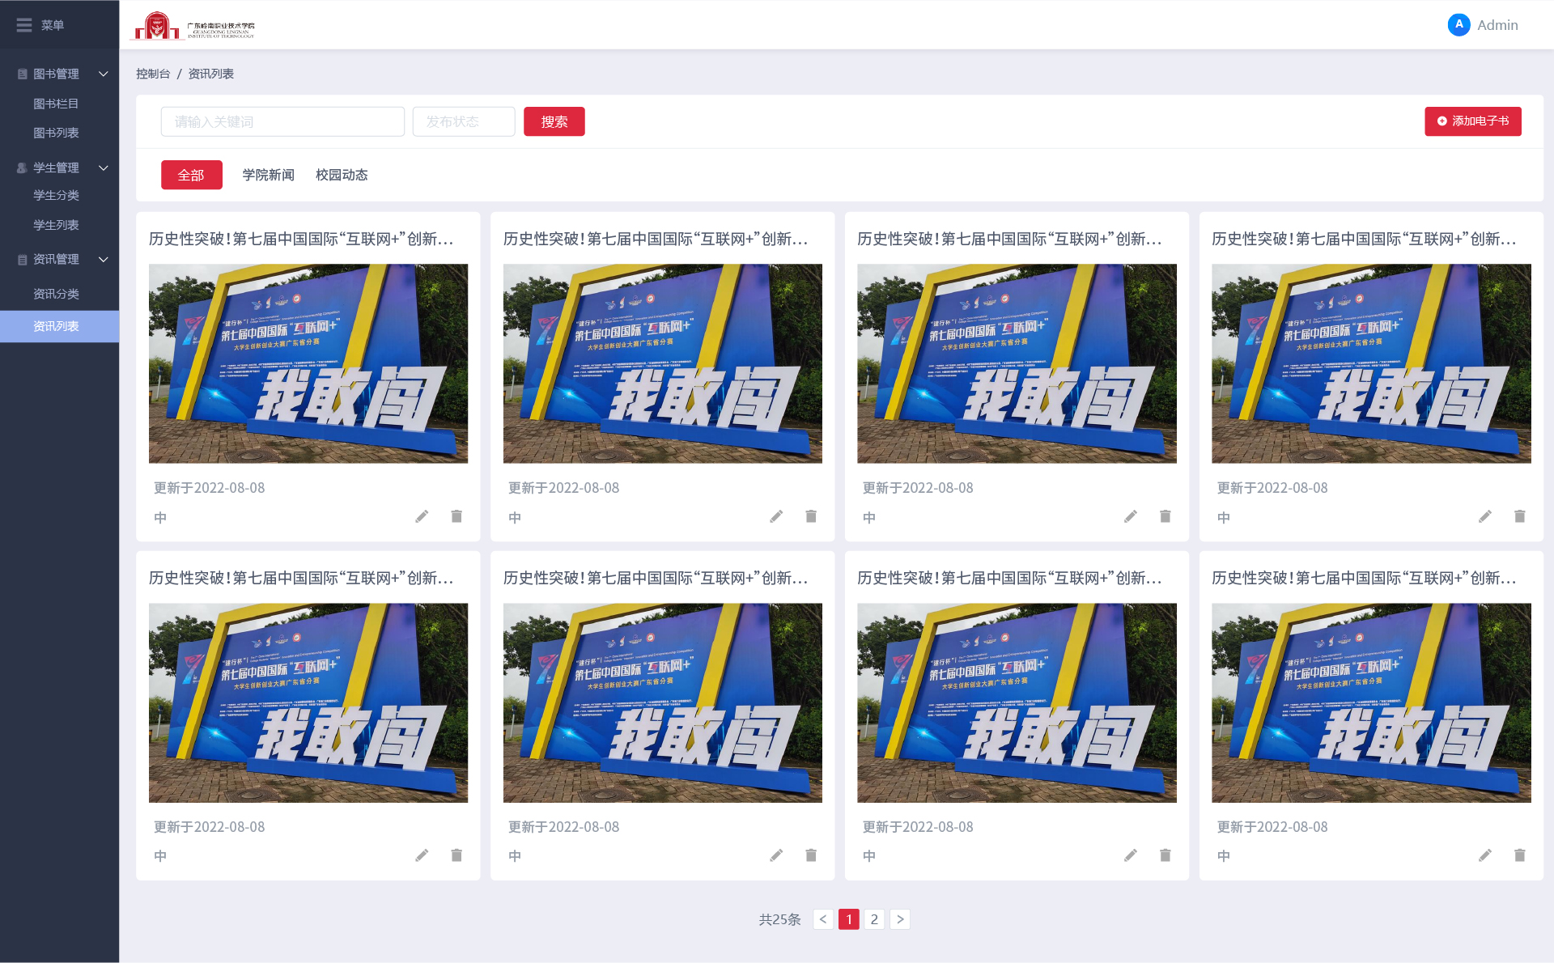Collapse the 图书管理 section chevron
Image resolution: width=1554 pixels, height=963 pixels.
pos(104,74)
